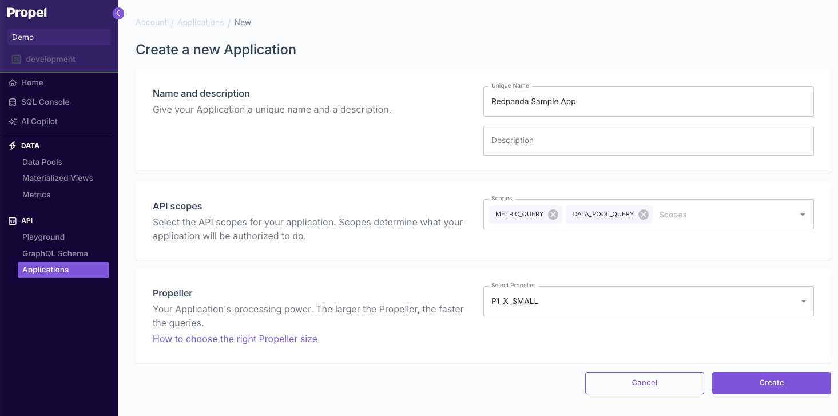The image size is (838, 416).
Task: Click the METRIC_QUERY chip label
Action: pyautogui.click(x=519, y=214)
